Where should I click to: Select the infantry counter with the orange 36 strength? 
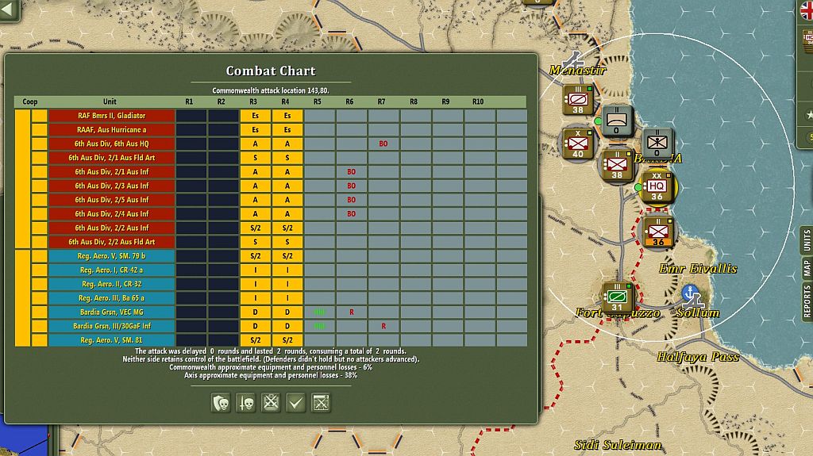(657, 231)
